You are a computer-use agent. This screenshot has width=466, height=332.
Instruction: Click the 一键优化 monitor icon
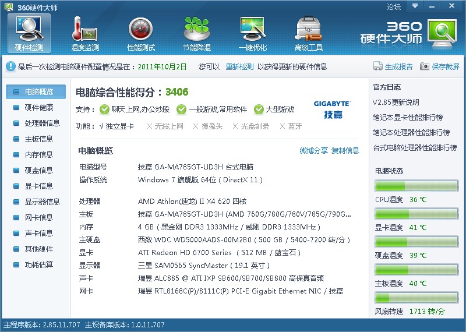tap(252, 33)
